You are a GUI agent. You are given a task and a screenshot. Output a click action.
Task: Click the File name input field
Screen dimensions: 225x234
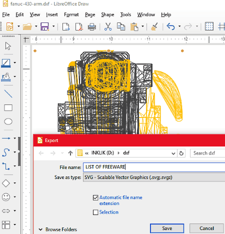(154, 167)
